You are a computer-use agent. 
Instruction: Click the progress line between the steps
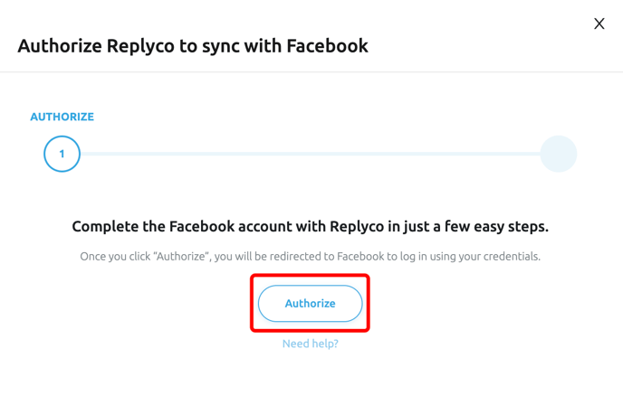[x=308, y=154]
